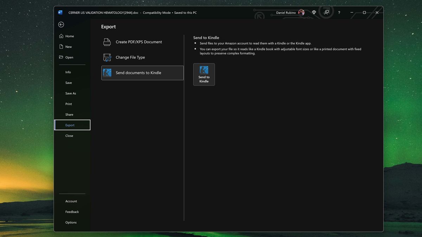Go to the Share page
This screenshot has width=422, height=237.
[x=69, y=114]
